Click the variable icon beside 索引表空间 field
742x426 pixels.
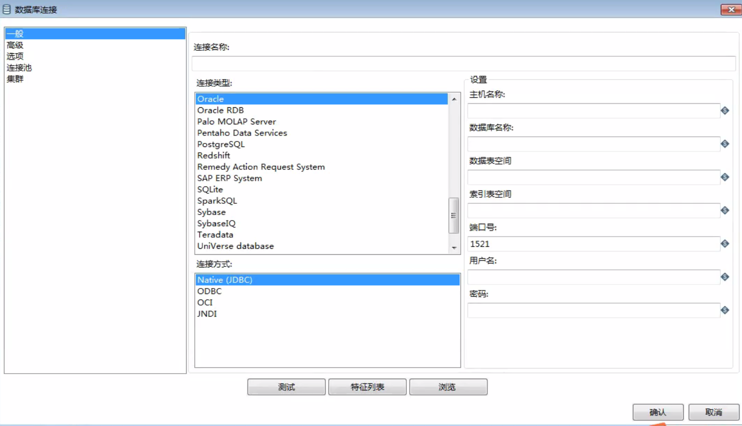[x=725, y=210]
